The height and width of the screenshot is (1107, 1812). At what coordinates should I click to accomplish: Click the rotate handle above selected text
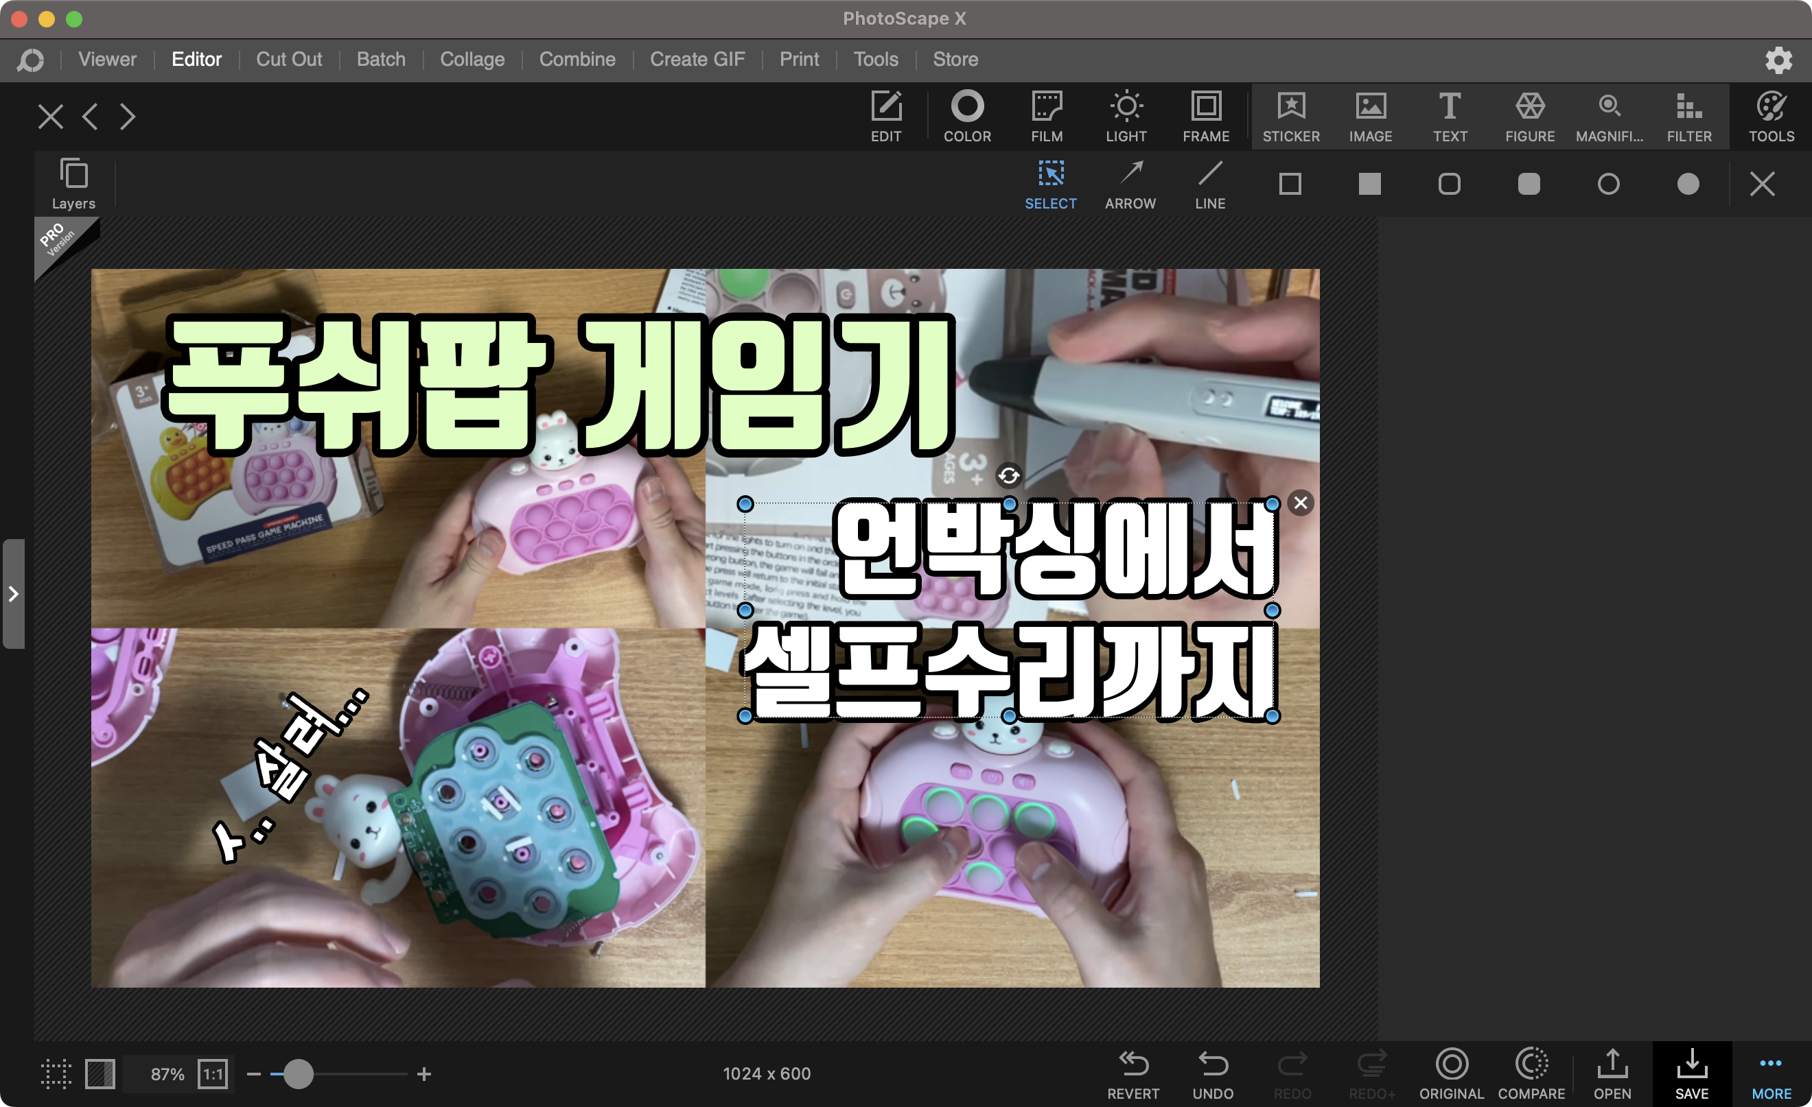(1009, 475)
